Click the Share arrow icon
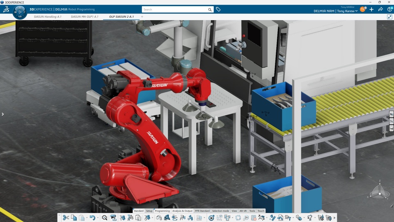 point(380,9)
